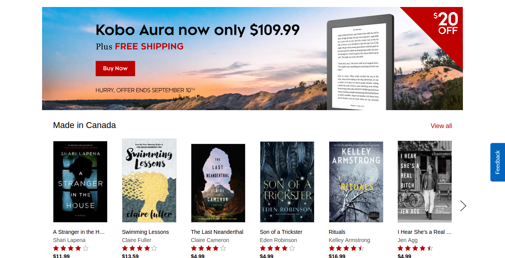Image resolution: width=505 pixels, height=258 pixels.
Task: Select the Swimming Lessons book cover
Action: tap(149, 181)
